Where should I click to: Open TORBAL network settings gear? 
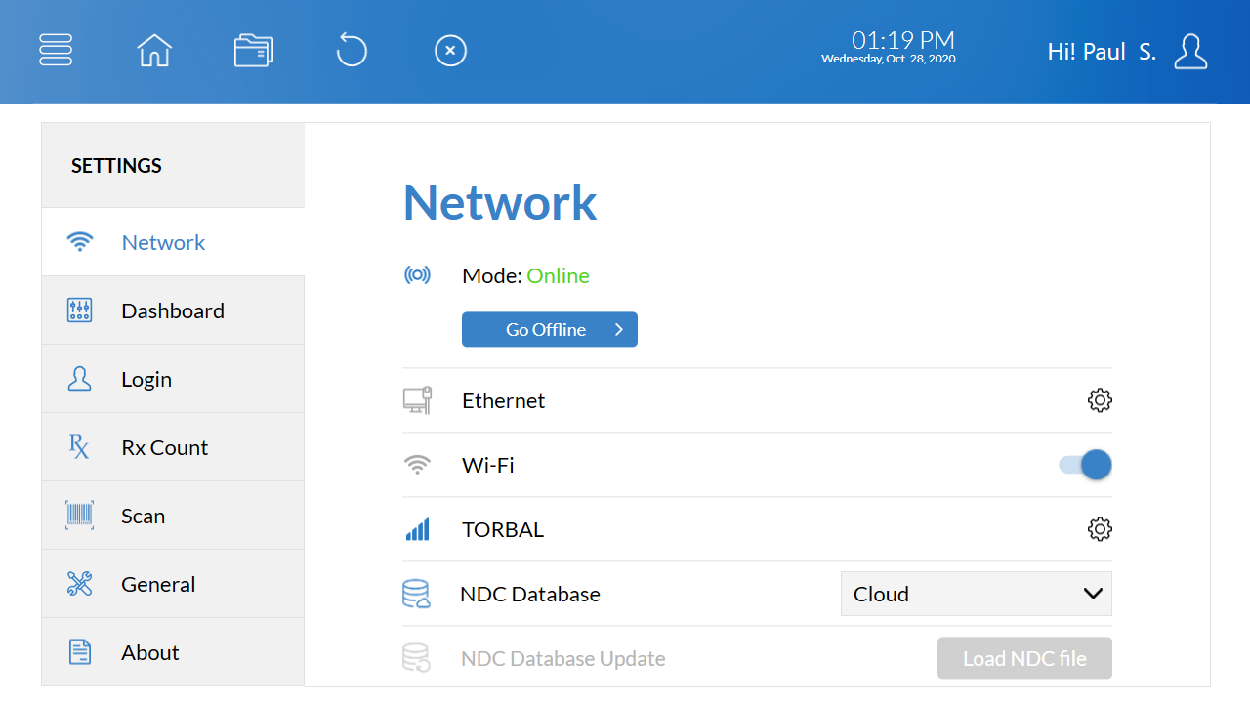(1100, 529)
